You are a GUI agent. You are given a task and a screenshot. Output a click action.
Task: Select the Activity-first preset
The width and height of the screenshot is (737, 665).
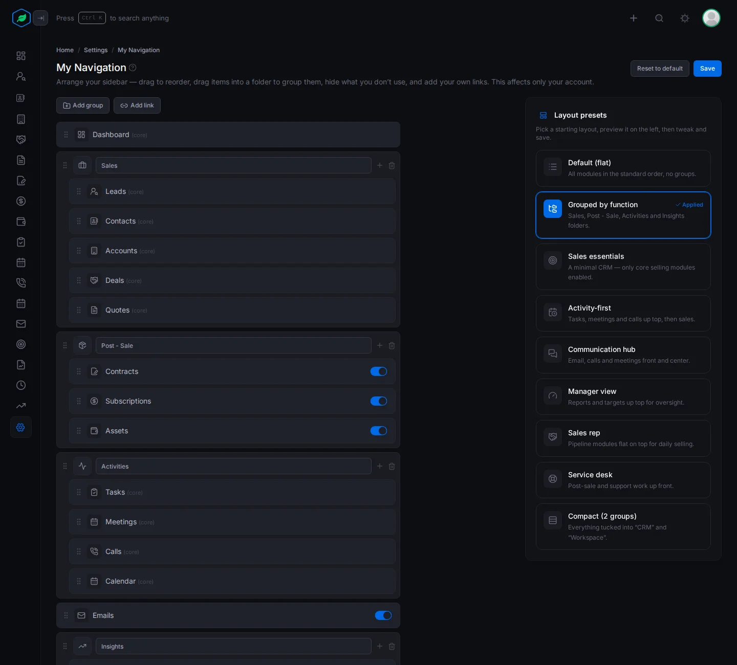coord(623,314)
